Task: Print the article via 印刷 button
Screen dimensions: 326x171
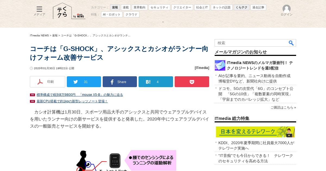Action: pyautogui.click(x=48, y=82)
